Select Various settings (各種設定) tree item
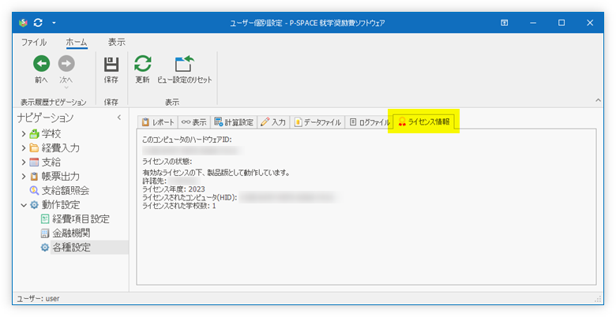 click(71, 247)
